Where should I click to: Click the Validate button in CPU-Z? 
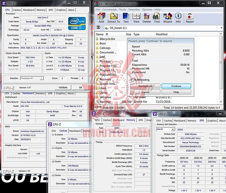coord(63,87)
